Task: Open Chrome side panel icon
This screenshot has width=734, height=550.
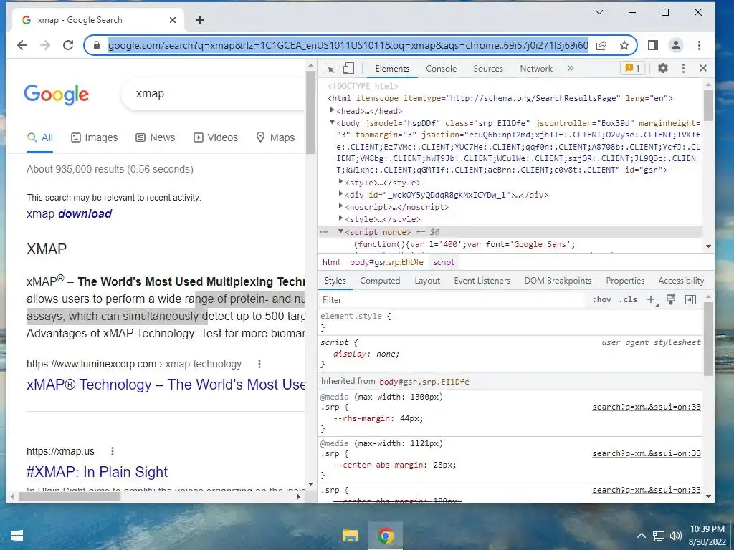Action: (652, 45)
